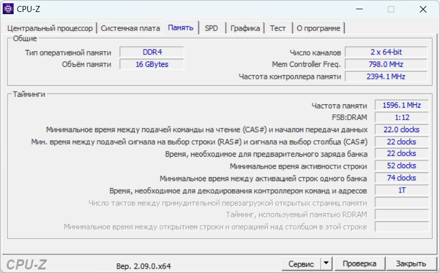
Task: Click the Объём памяти label
Action: click(87, 65)
